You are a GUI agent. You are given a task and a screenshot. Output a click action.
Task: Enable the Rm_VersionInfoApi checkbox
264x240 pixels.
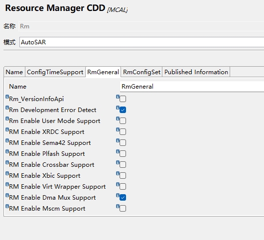[x=123, y=99]
